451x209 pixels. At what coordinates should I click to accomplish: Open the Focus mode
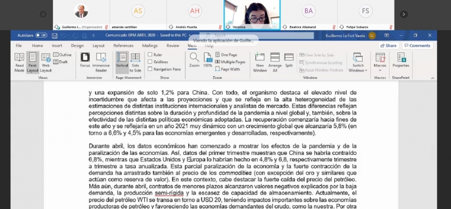[85, 60]
